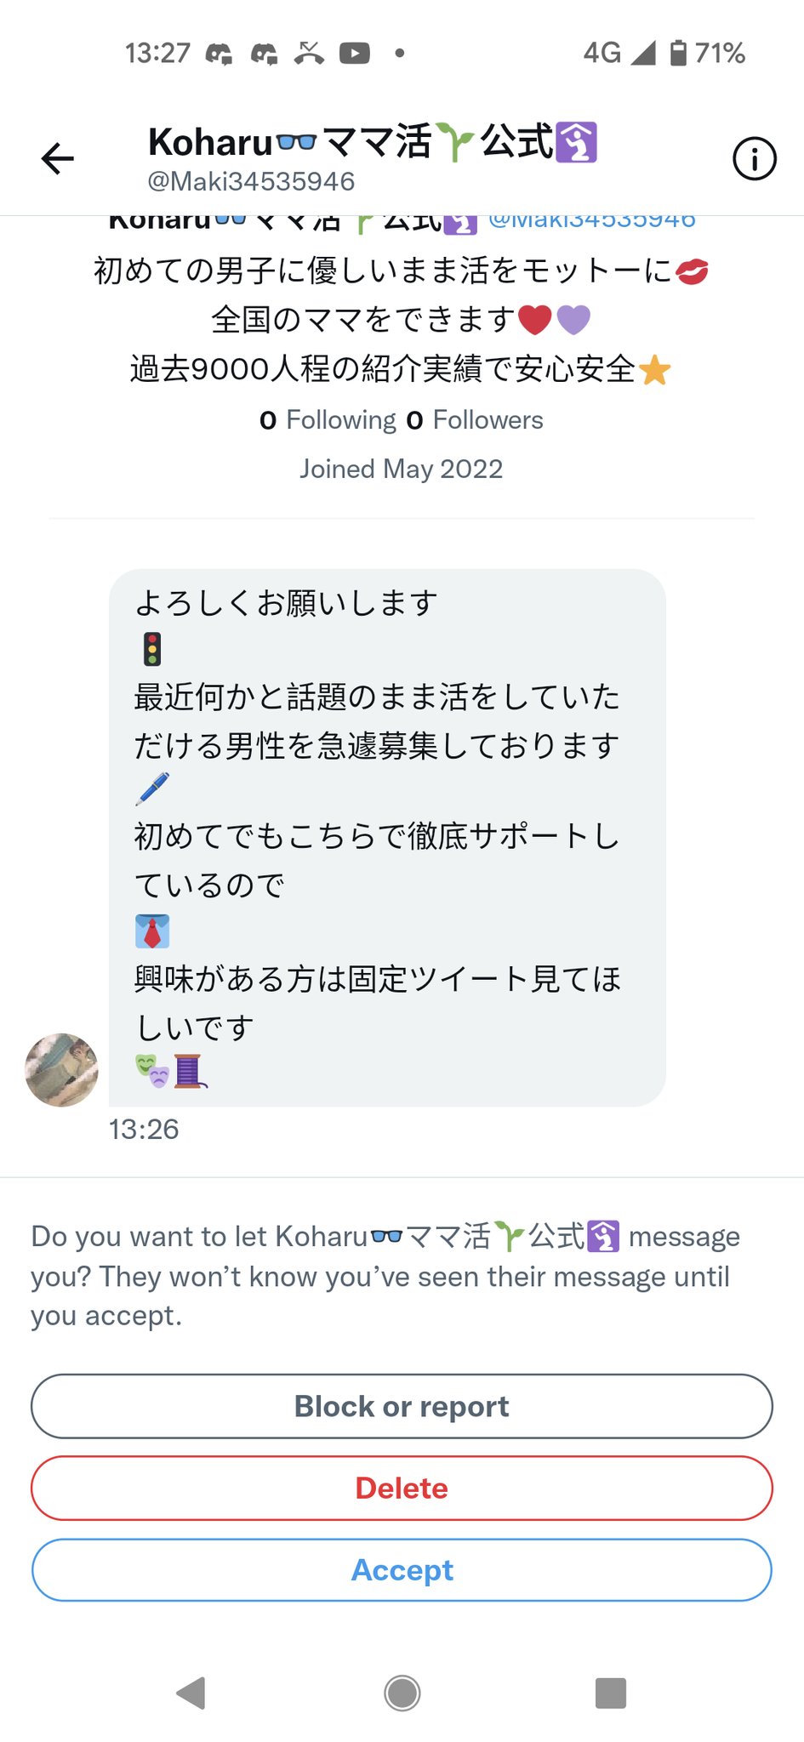The image size is (804, 1742).
Task: Tap the blue @Maki34535946 handle link
Action: point(592,221)
